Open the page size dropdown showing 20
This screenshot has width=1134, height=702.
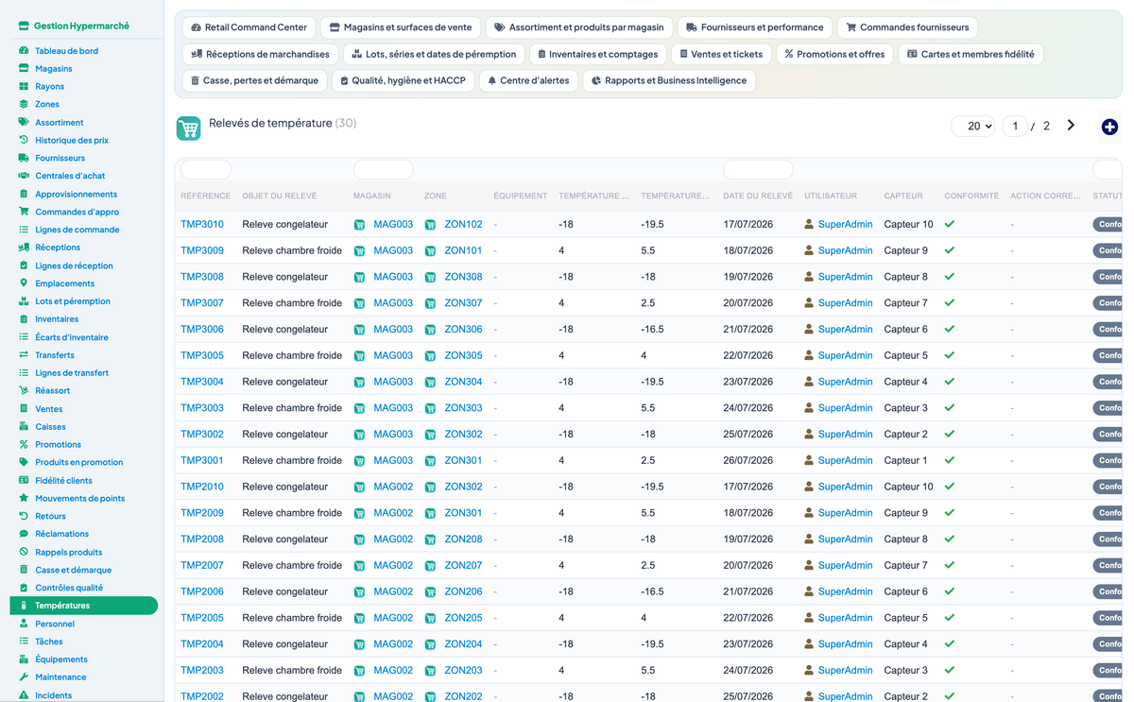973,126
